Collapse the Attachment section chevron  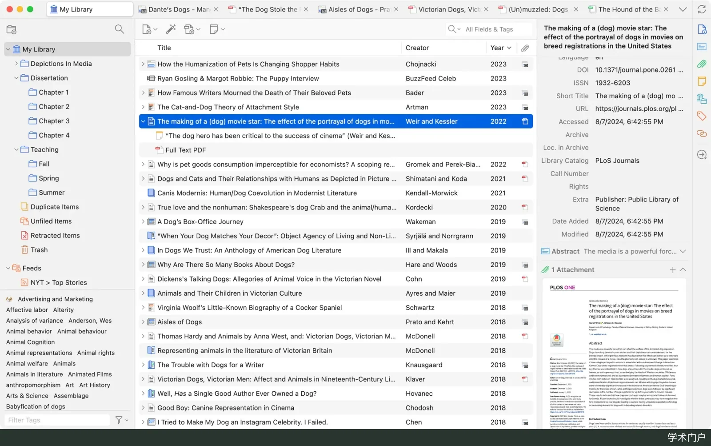coord(683,270)
